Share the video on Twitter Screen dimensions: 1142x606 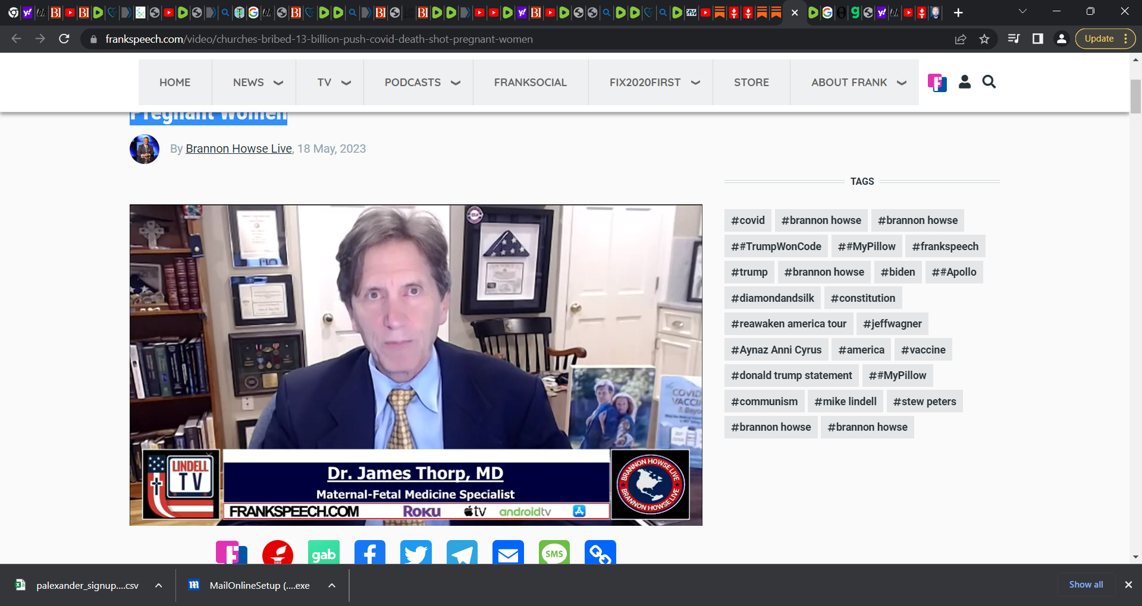click(416, 555)
